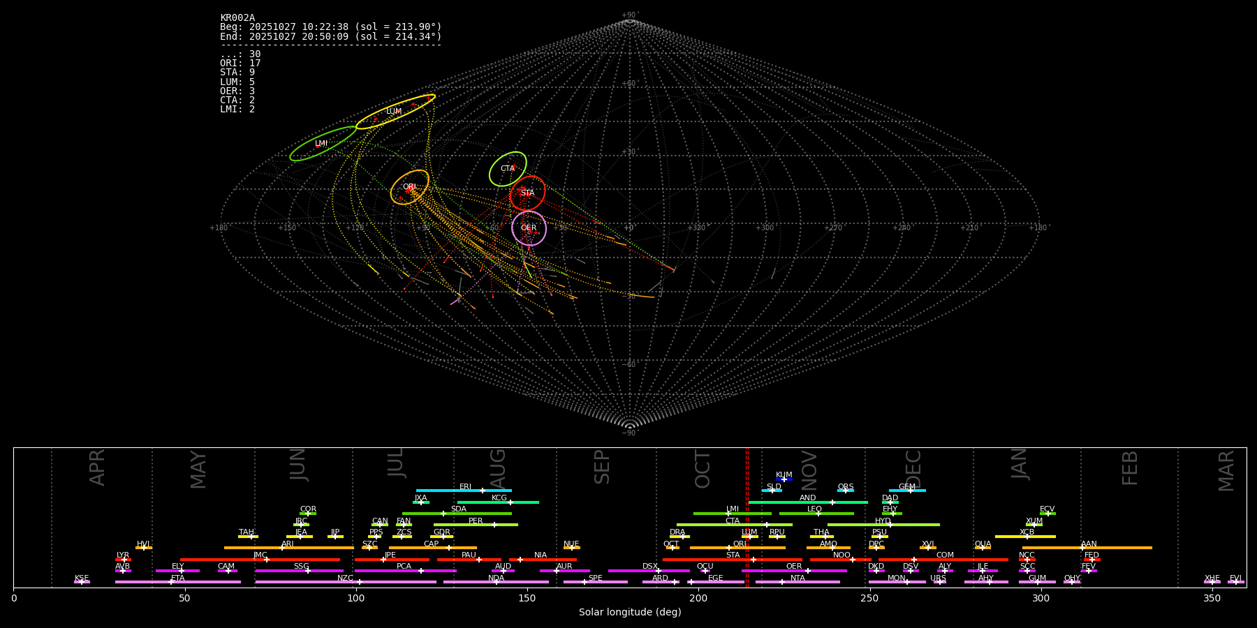Click the PER shower bar in timeline
This screenshot has width=1257, height=628.
(x=476, y=525)
